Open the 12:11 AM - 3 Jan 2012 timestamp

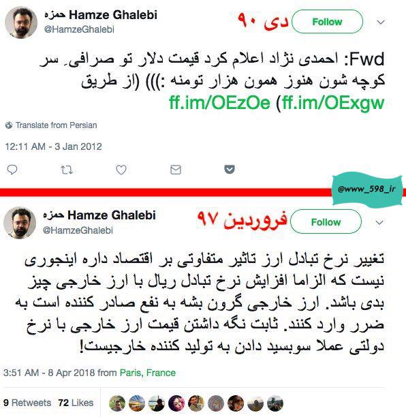53,146
